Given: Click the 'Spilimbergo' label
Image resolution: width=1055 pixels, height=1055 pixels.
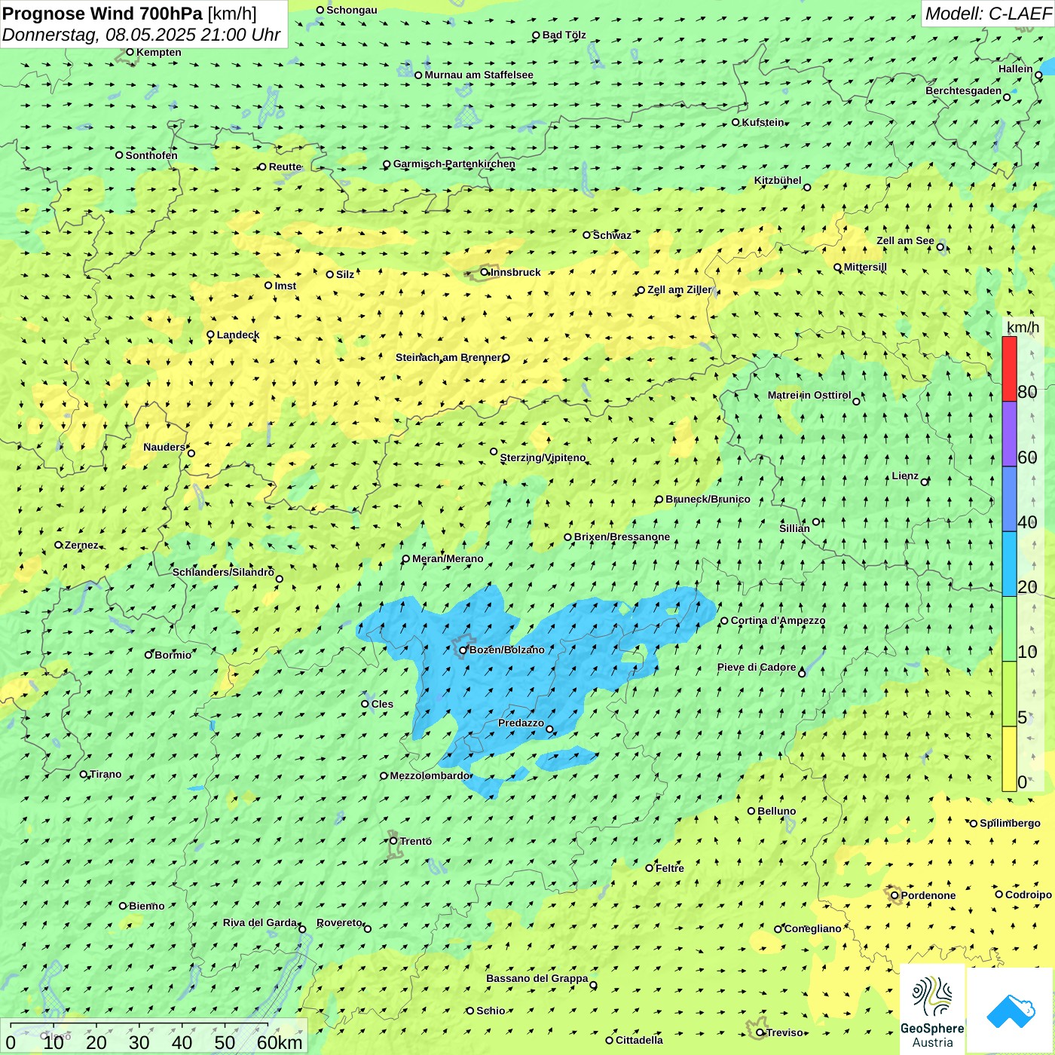Looking at the screenshot, I should [1010, 823].
